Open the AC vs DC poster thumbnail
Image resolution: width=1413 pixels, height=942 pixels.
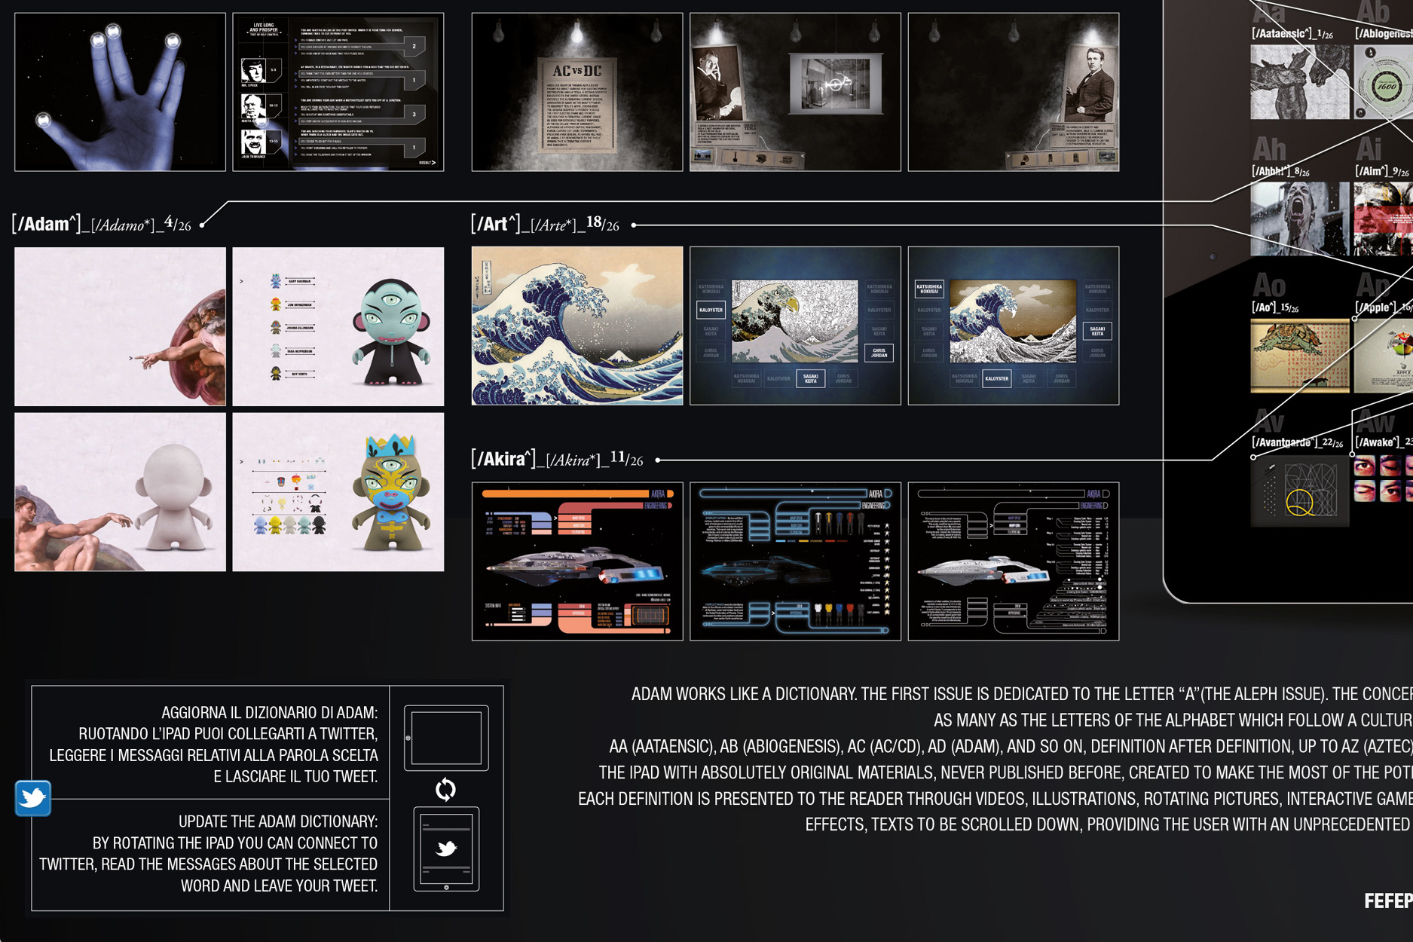(577, 92)
